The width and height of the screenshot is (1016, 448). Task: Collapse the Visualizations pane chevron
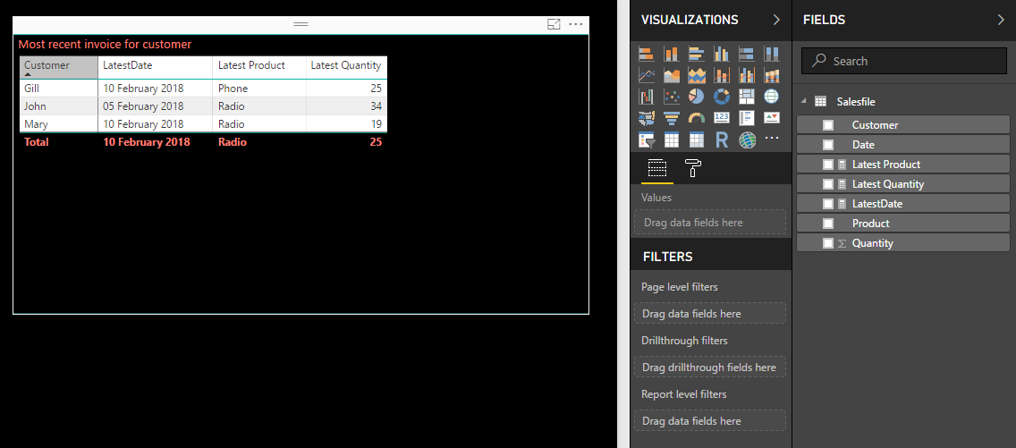776,20
